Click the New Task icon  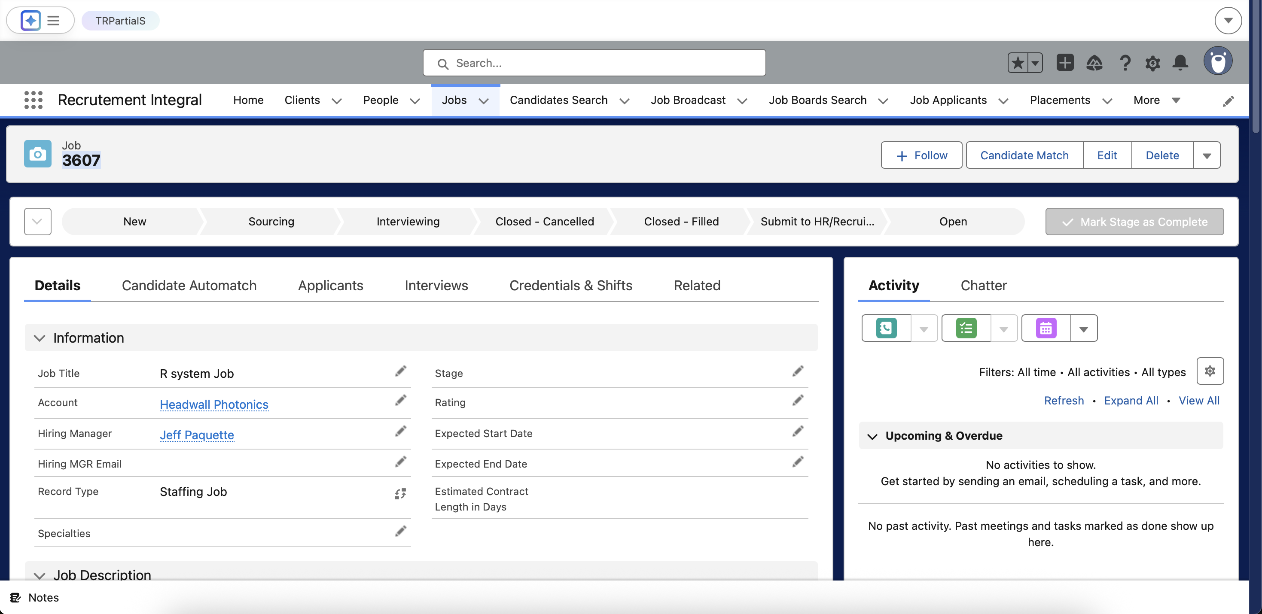click(966, 328)
